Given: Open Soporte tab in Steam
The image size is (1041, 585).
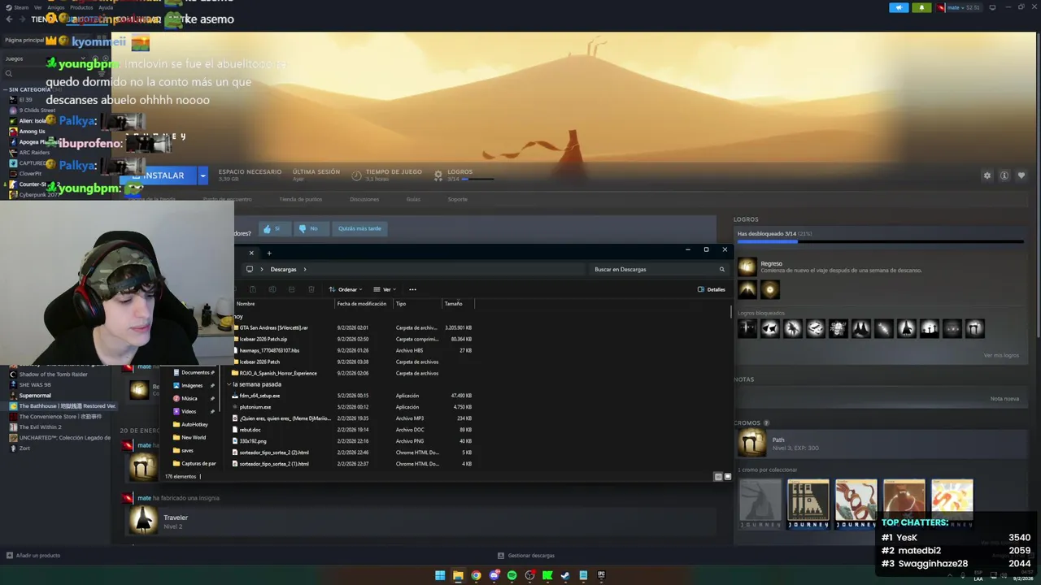Looking at the screenshot, I should click(457, 199).
